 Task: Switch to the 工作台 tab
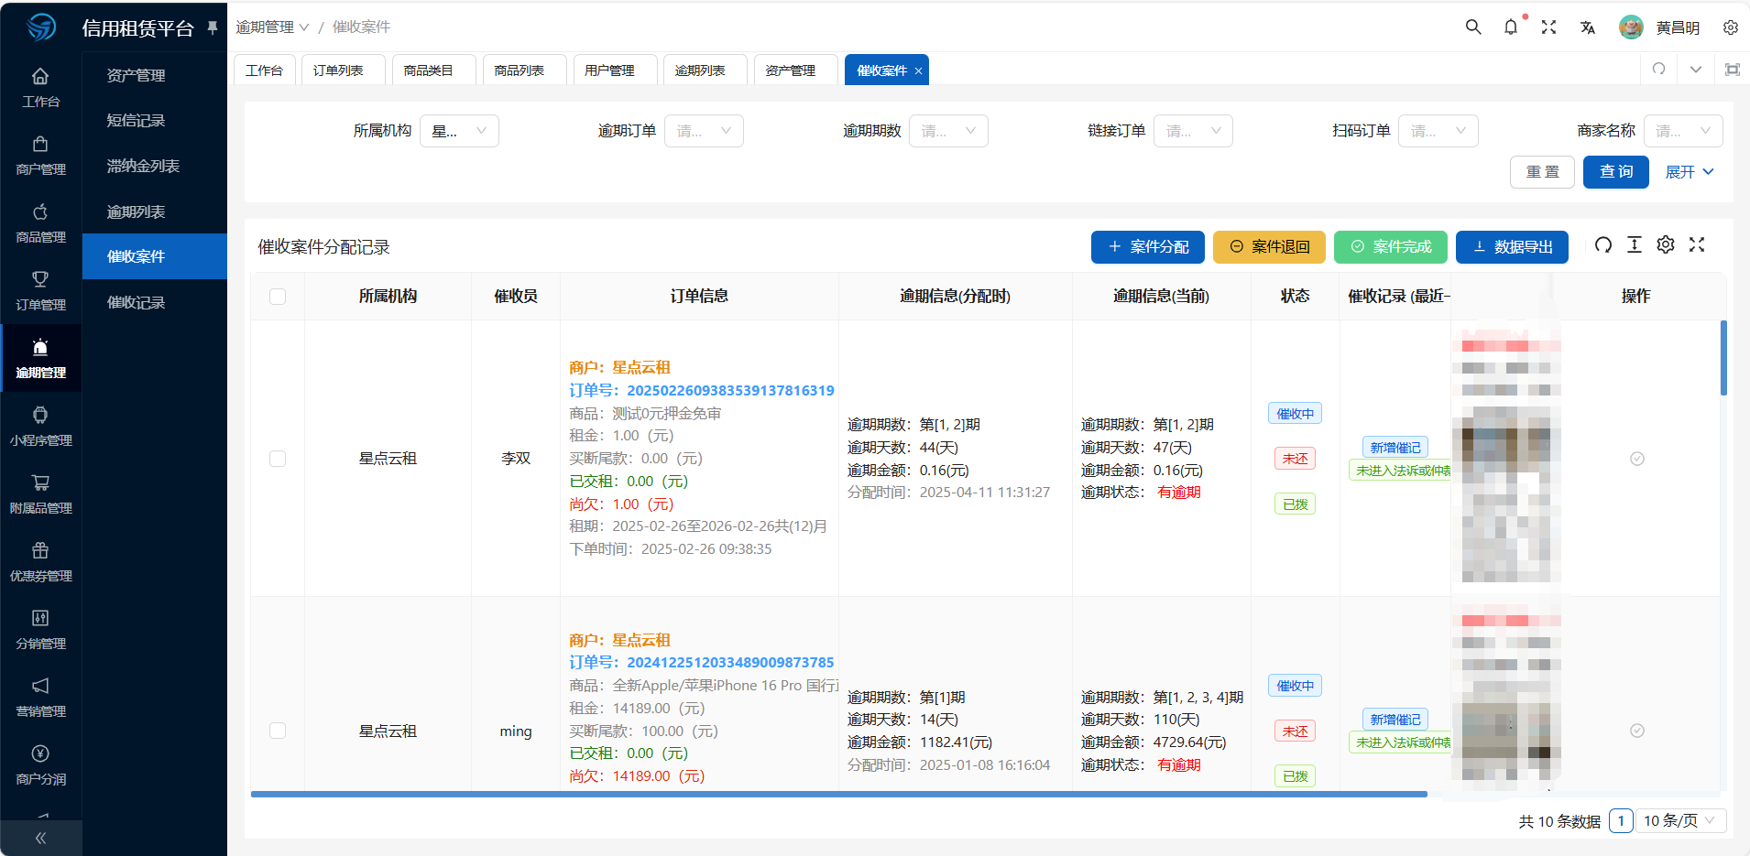[x=265, y=70]
